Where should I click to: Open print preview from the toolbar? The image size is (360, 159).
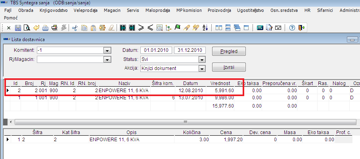click(x=27, y=28)
